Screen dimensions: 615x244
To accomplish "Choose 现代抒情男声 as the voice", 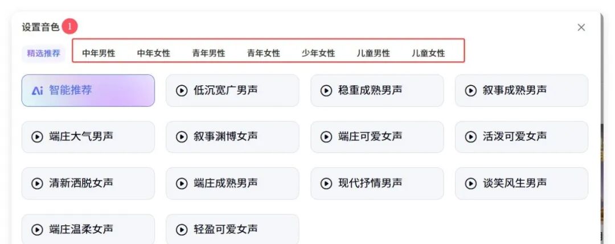I will click(x=376, y=183).
